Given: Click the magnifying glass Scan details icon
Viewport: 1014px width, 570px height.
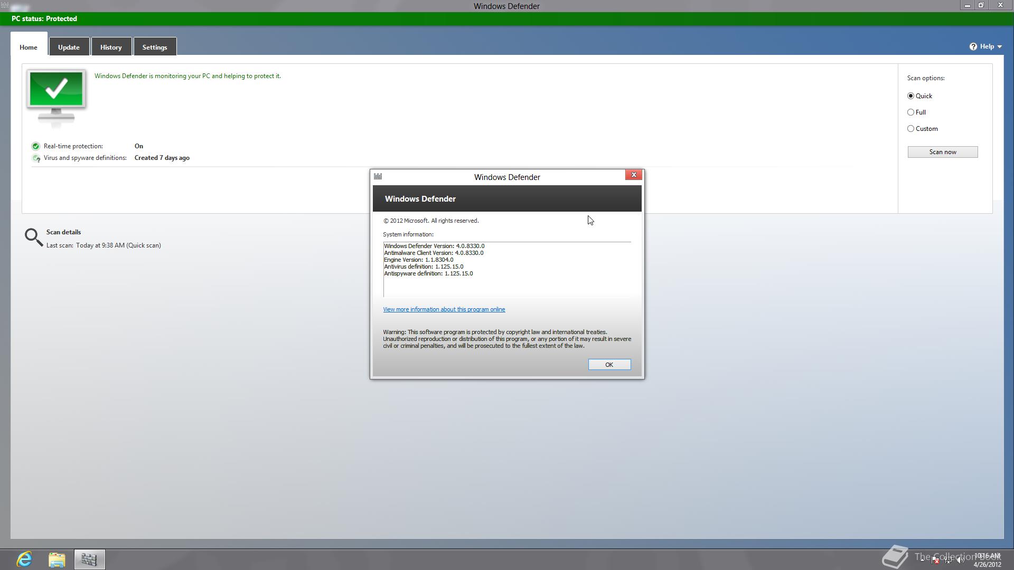Looking at the screenshot, I should [33, 237].
